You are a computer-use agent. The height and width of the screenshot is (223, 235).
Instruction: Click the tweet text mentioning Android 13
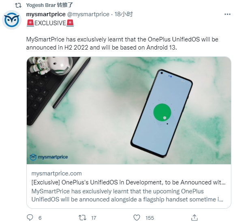tap(122, 43)
